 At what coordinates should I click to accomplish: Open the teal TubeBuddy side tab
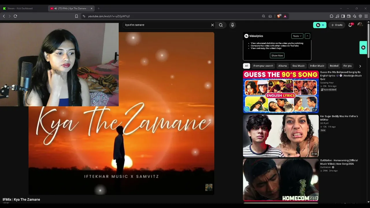click(363, 48)
